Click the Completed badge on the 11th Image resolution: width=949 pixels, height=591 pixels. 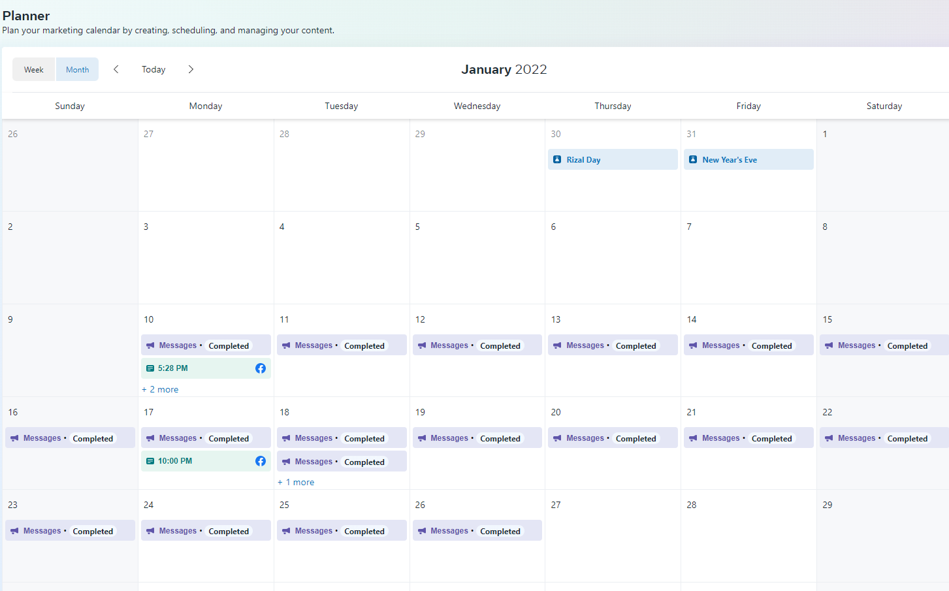coord(364,346)
